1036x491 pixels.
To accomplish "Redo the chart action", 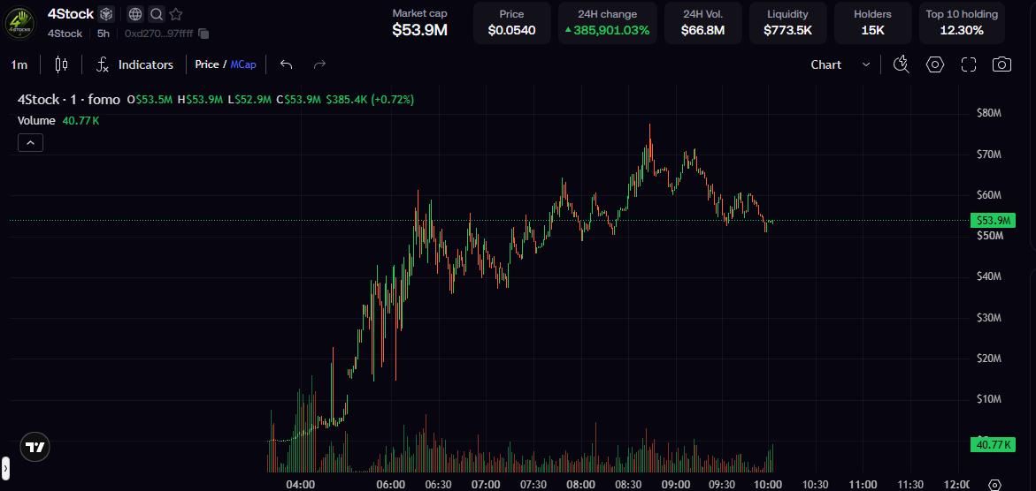I will coord(319,64).
